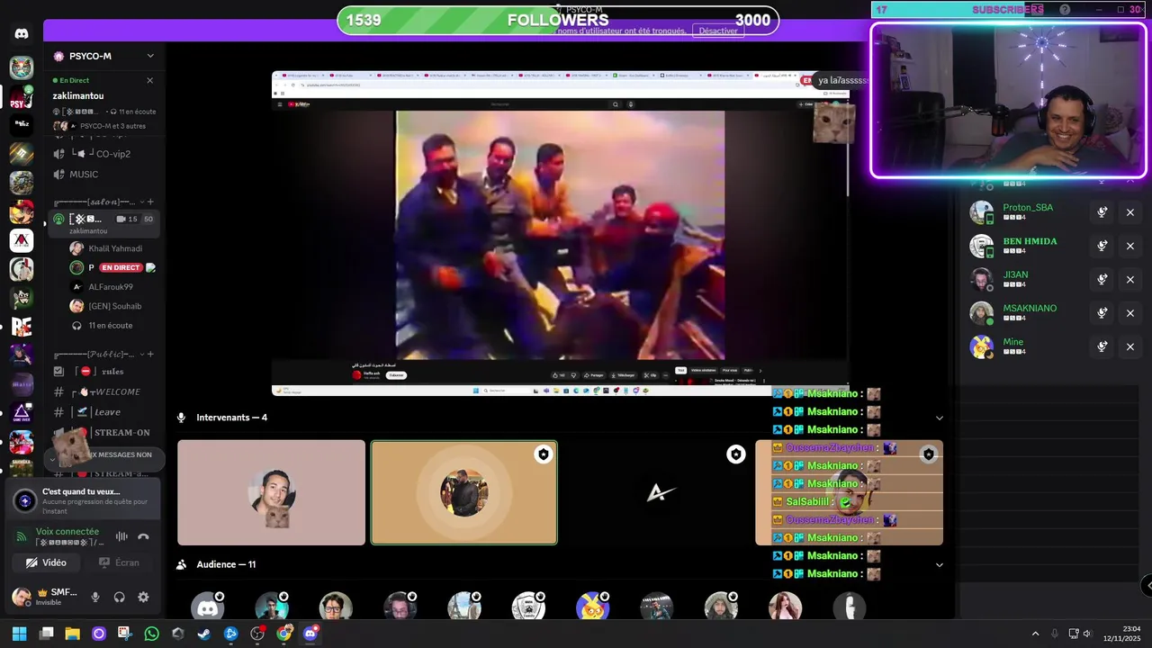Open Task View on the taskbar
This screenshot has height=648, width=1152.
pos(47,634)
